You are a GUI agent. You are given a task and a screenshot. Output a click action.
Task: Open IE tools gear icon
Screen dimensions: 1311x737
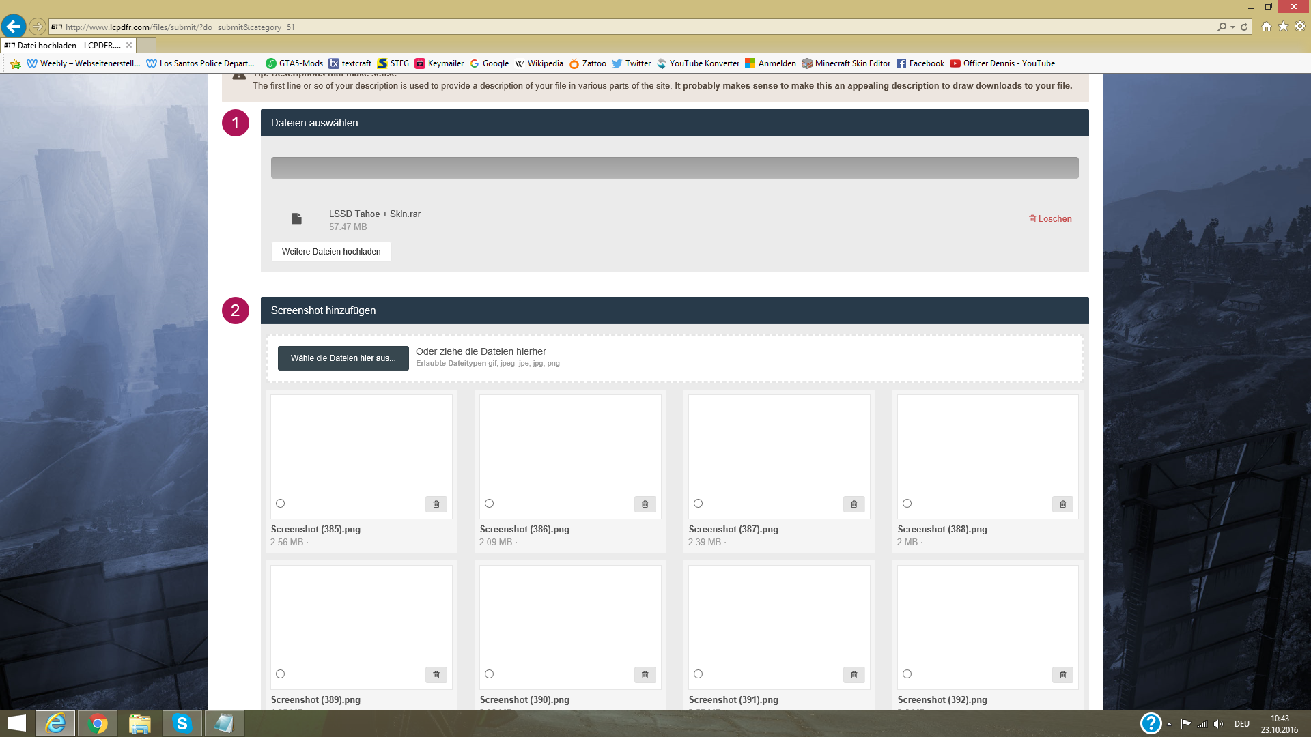[x=1300, y=27]
